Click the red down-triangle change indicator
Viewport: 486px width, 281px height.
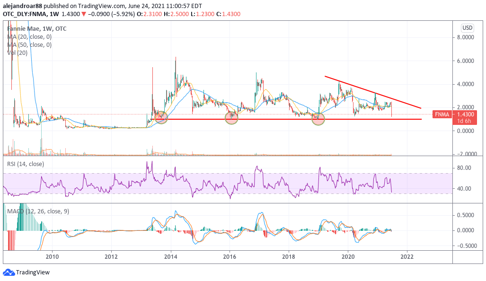(84, 14)
